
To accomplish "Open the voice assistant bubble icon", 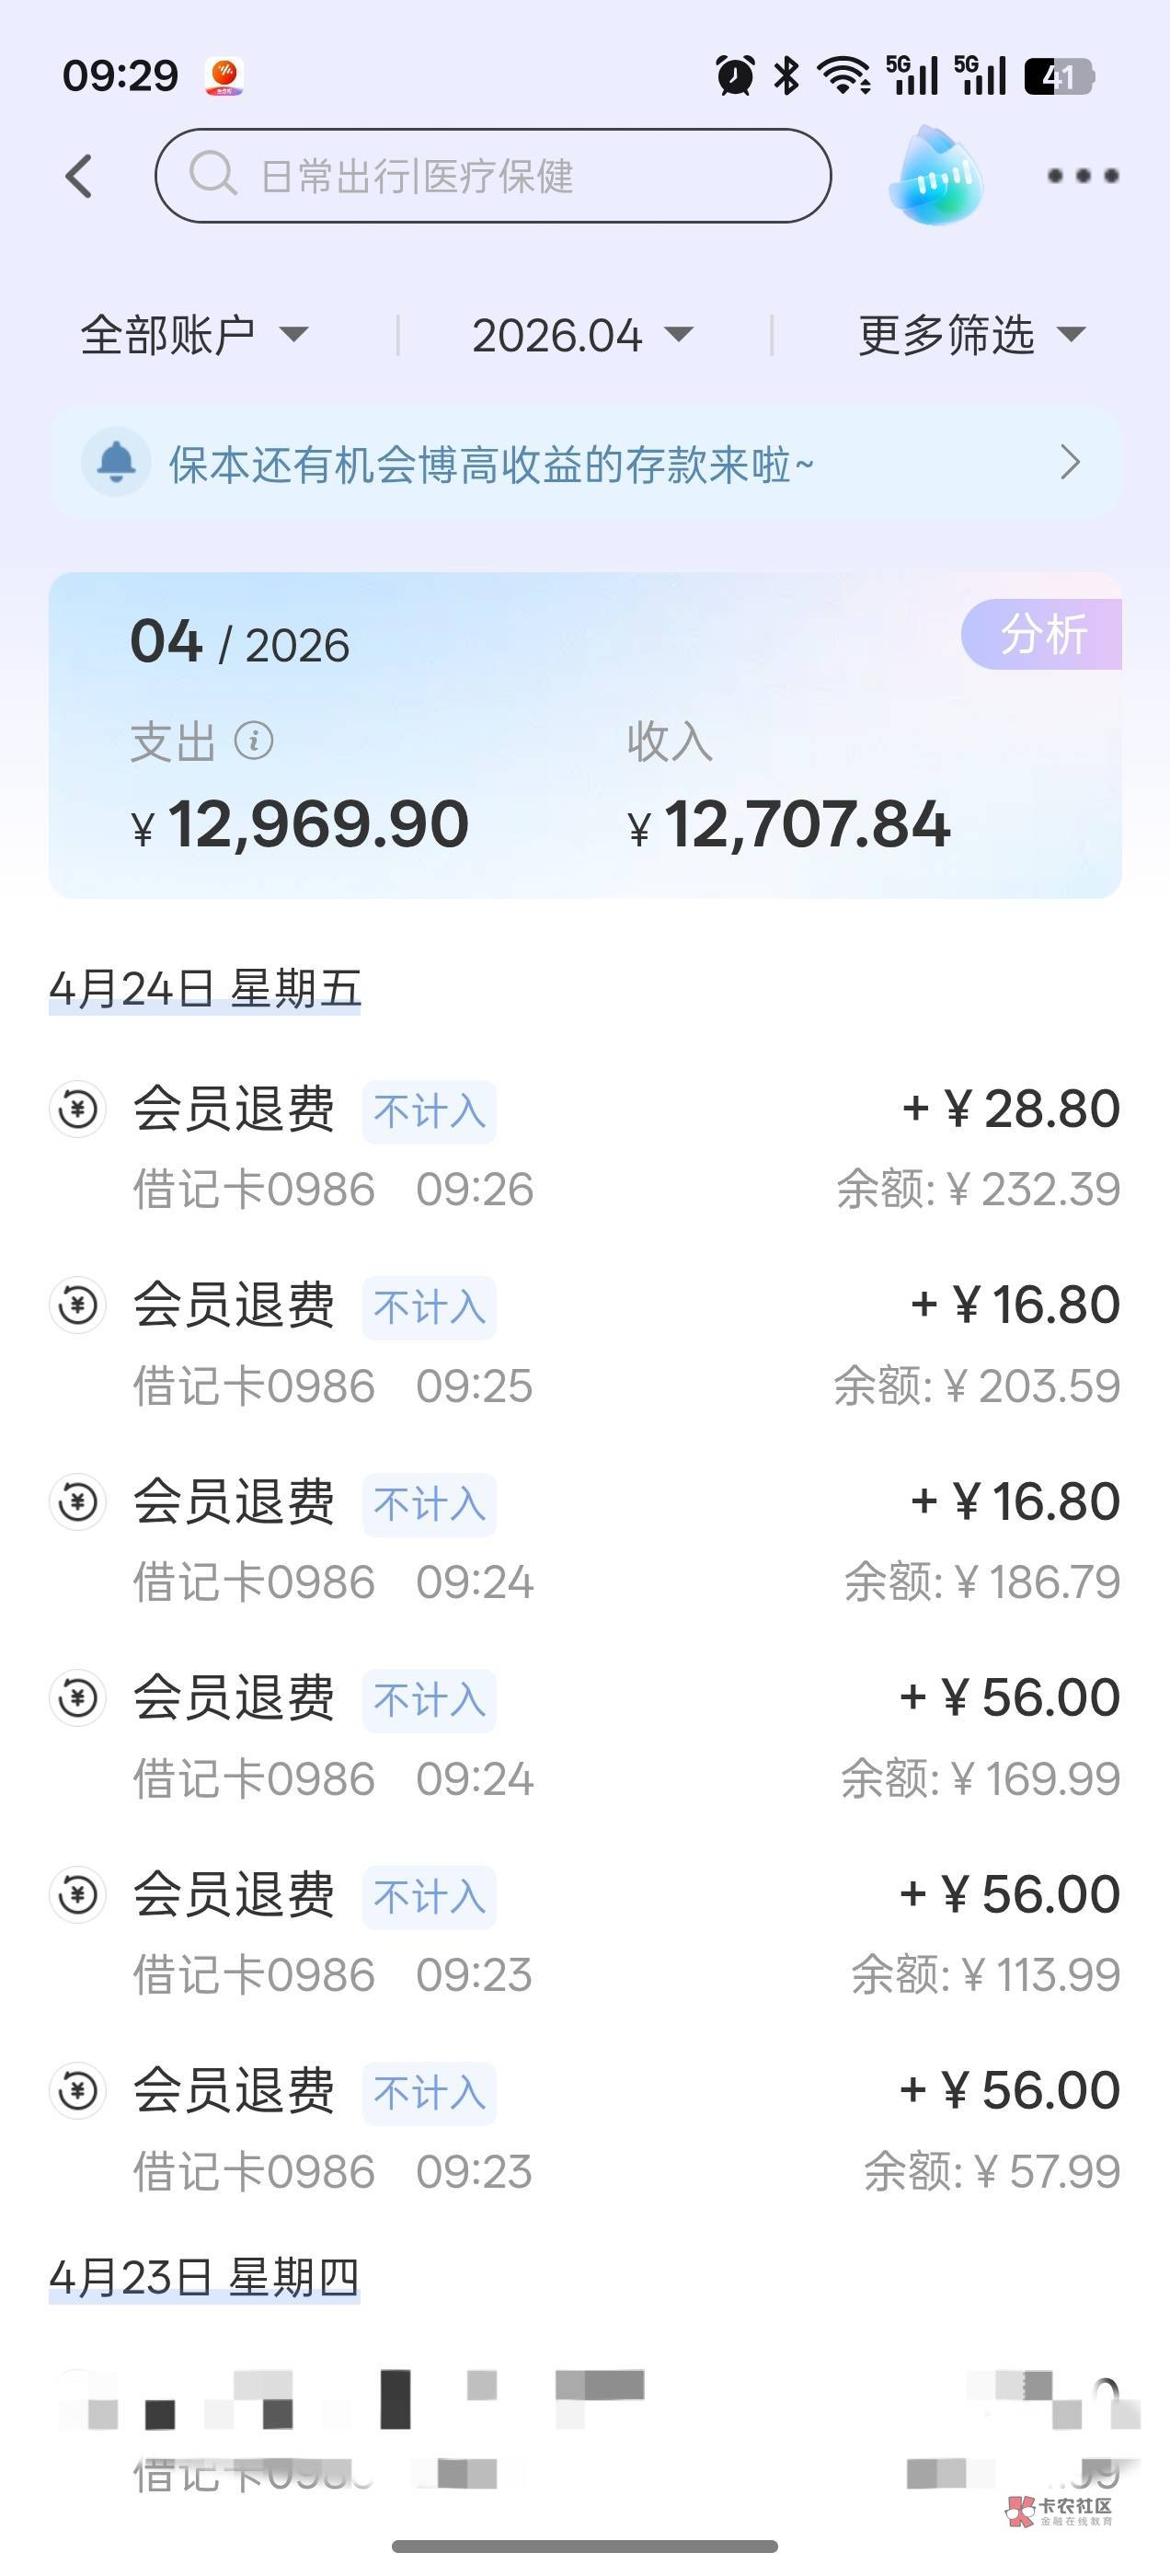I will [x=935, y=176].
